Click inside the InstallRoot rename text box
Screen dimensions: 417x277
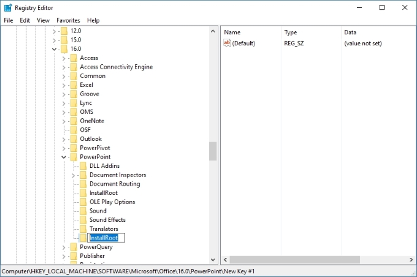[107, 238]
